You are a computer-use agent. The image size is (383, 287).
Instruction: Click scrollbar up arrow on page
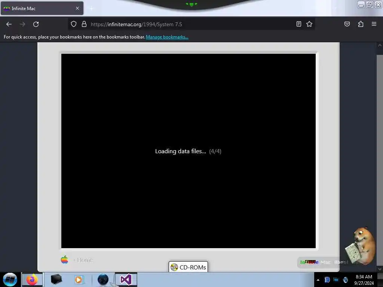click(x=380, y=45)
